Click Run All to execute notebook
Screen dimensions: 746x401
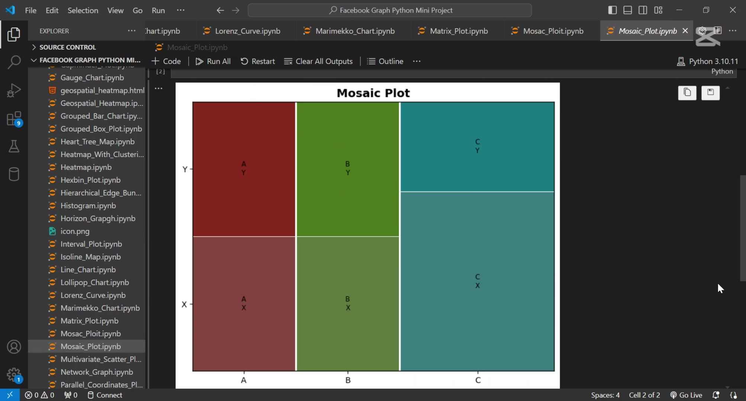[x=212, y=61]
